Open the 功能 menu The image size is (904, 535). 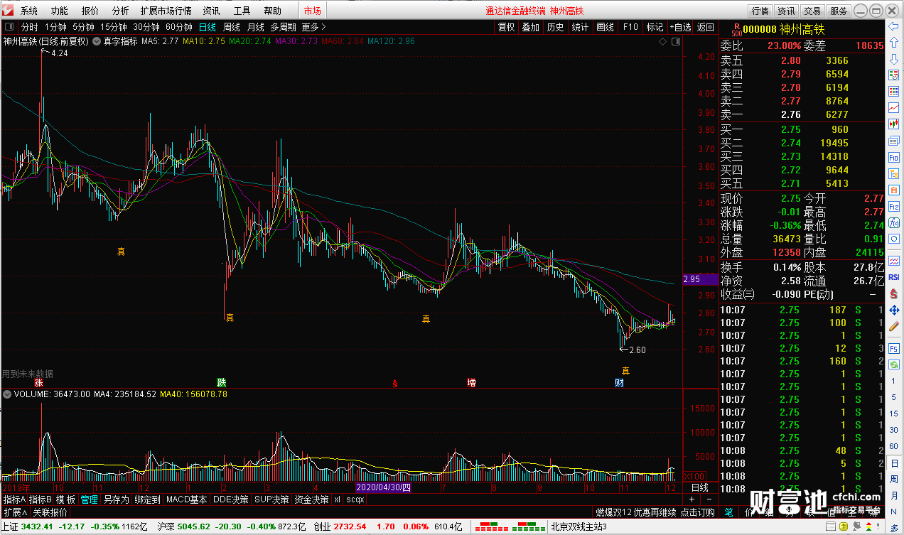(x=60, y=11)
